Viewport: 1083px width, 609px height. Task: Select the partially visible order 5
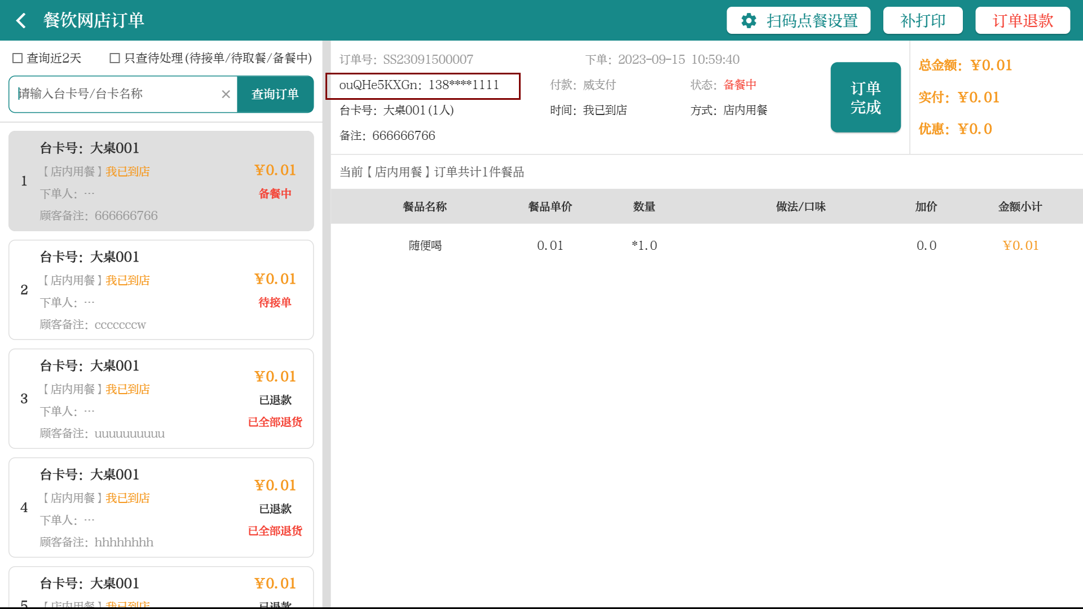pos(161,588)
